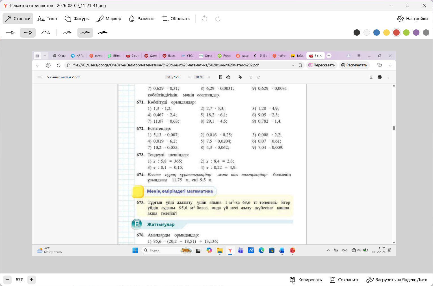Pick the green color swatch

click(406, 32)
